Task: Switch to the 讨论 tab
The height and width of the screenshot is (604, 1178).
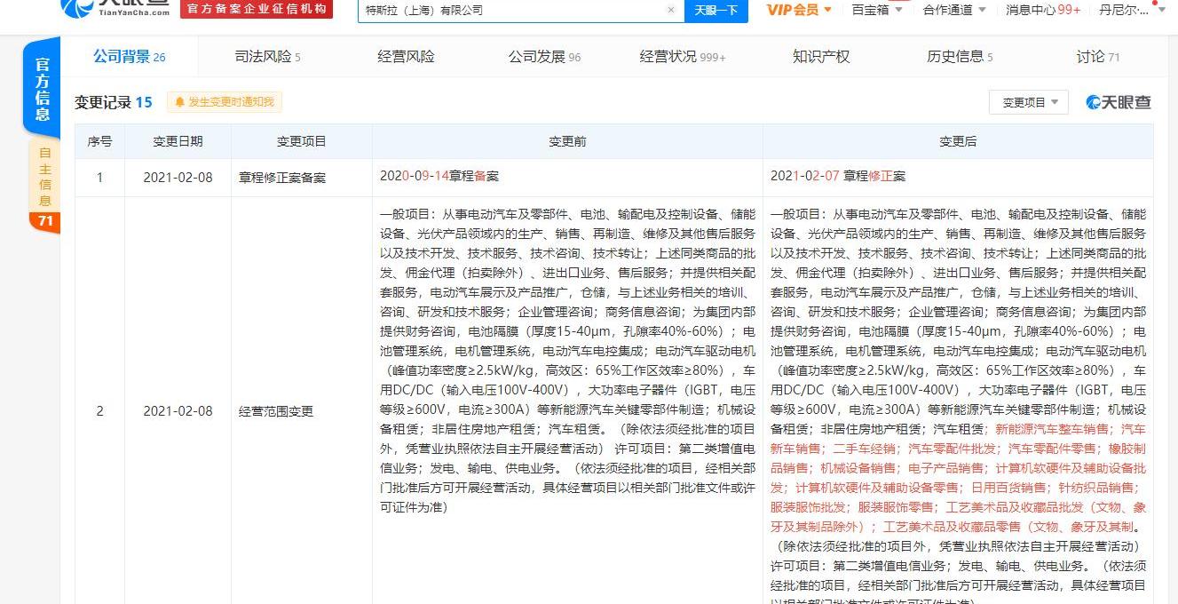Action: 1098,57
